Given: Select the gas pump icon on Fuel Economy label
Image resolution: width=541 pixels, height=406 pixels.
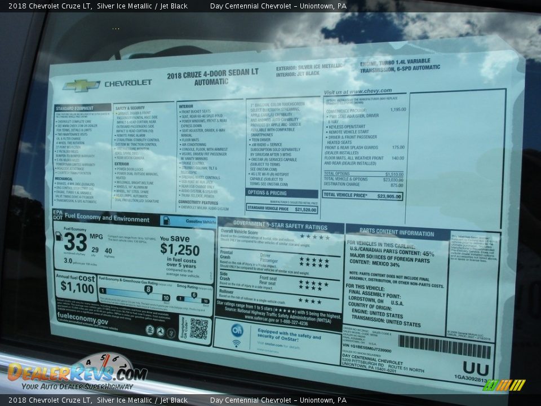Looking at the screenshot, I should (x=59, y=237).
